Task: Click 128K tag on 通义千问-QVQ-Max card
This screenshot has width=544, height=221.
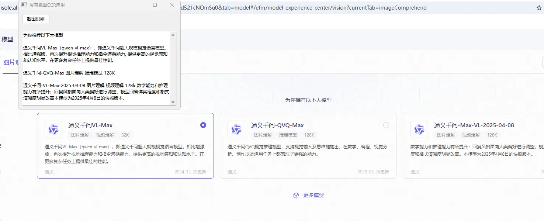Action: [x=309, y=135]
